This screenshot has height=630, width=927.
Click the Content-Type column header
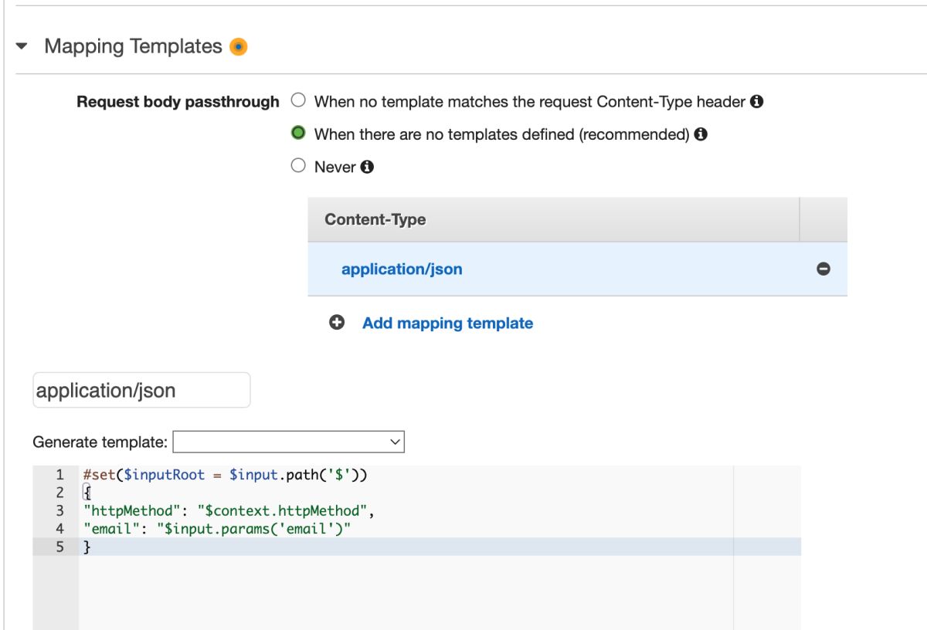click(375, 219)
